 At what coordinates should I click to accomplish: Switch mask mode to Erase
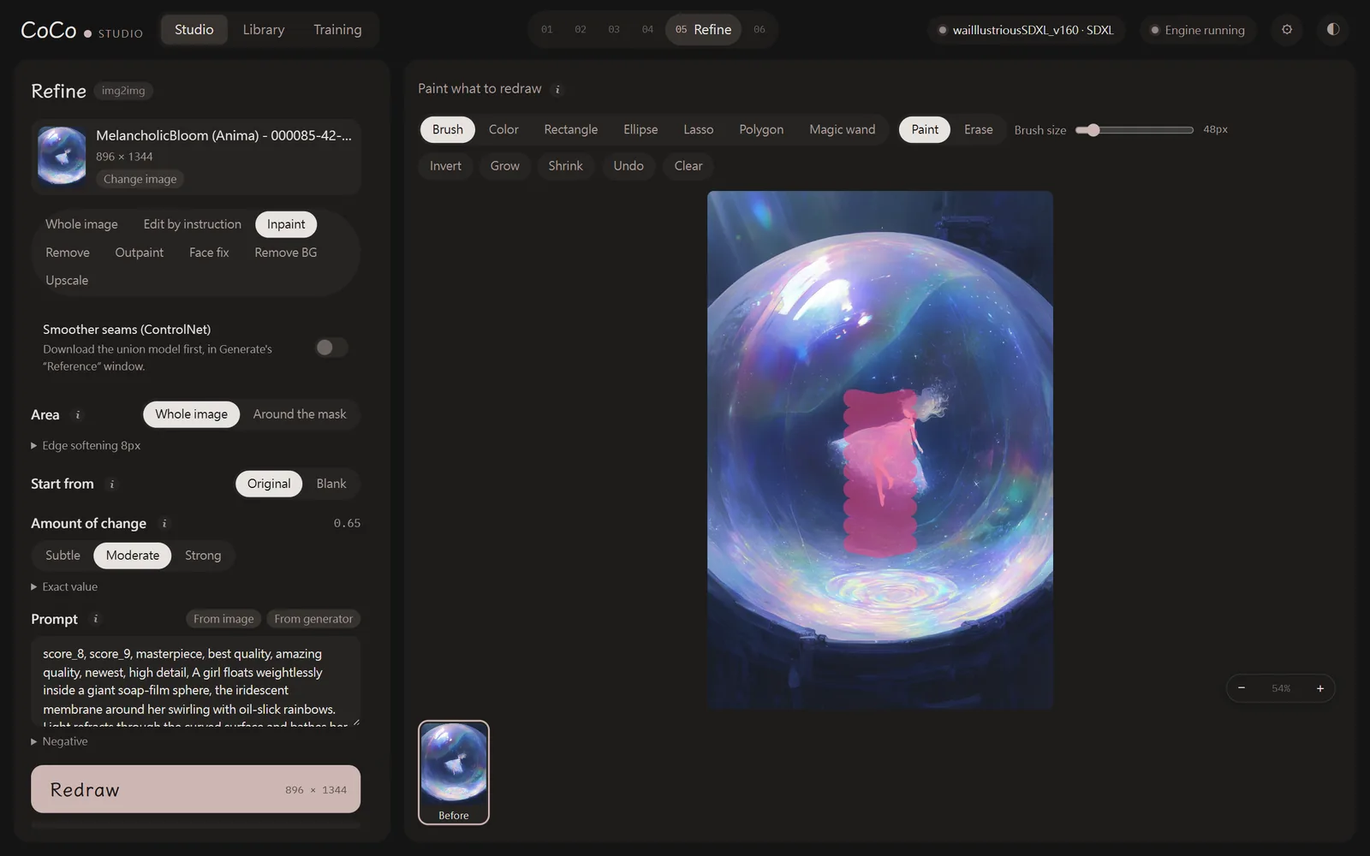[979, 129]
